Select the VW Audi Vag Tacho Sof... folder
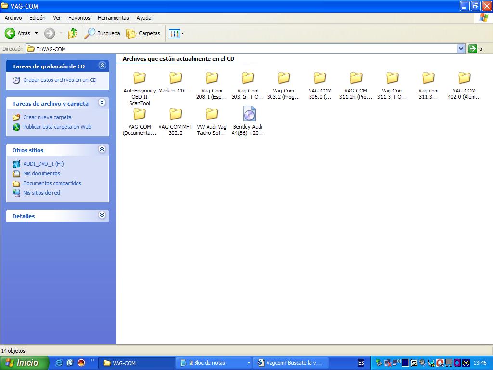The width and height of the screenshot is (493, 370). click(212, 122)
